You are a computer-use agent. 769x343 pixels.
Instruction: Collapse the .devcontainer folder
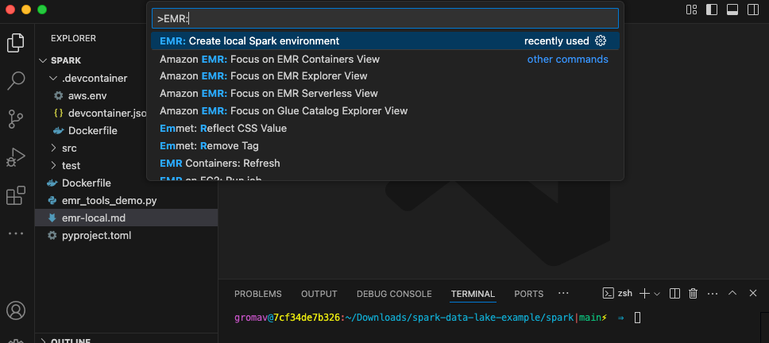pos(87,78)
